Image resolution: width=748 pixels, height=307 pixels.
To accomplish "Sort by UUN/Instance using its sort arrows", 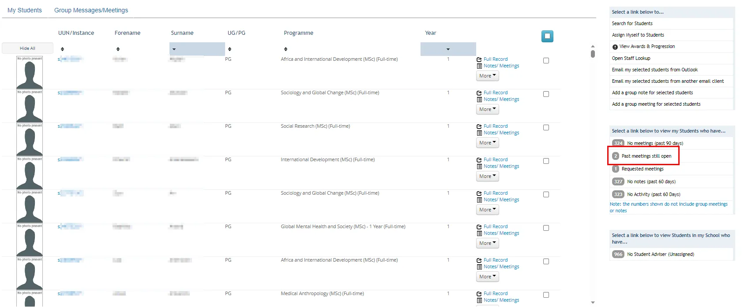I will 62,49.
